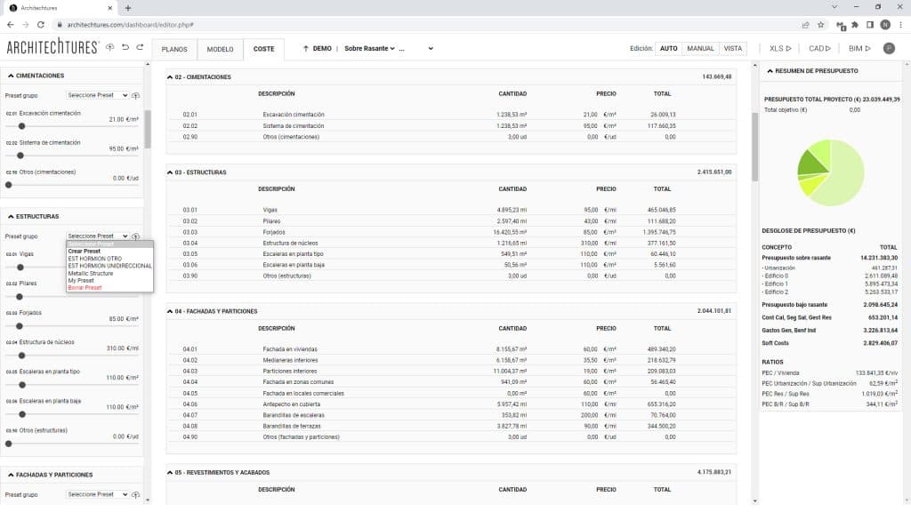Click the save preset icon in Cimentaciones panel
The height and width of the screenshot is (512, 911).
[136, 95]
